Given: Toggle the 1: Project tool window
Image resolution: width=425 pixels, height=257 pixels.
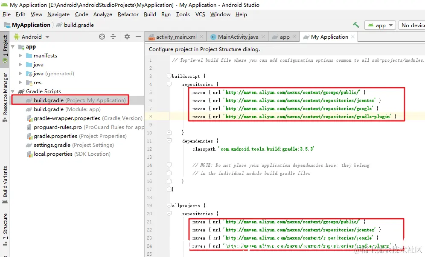Looking at the screenshot, I should click(x=5, y=49).
